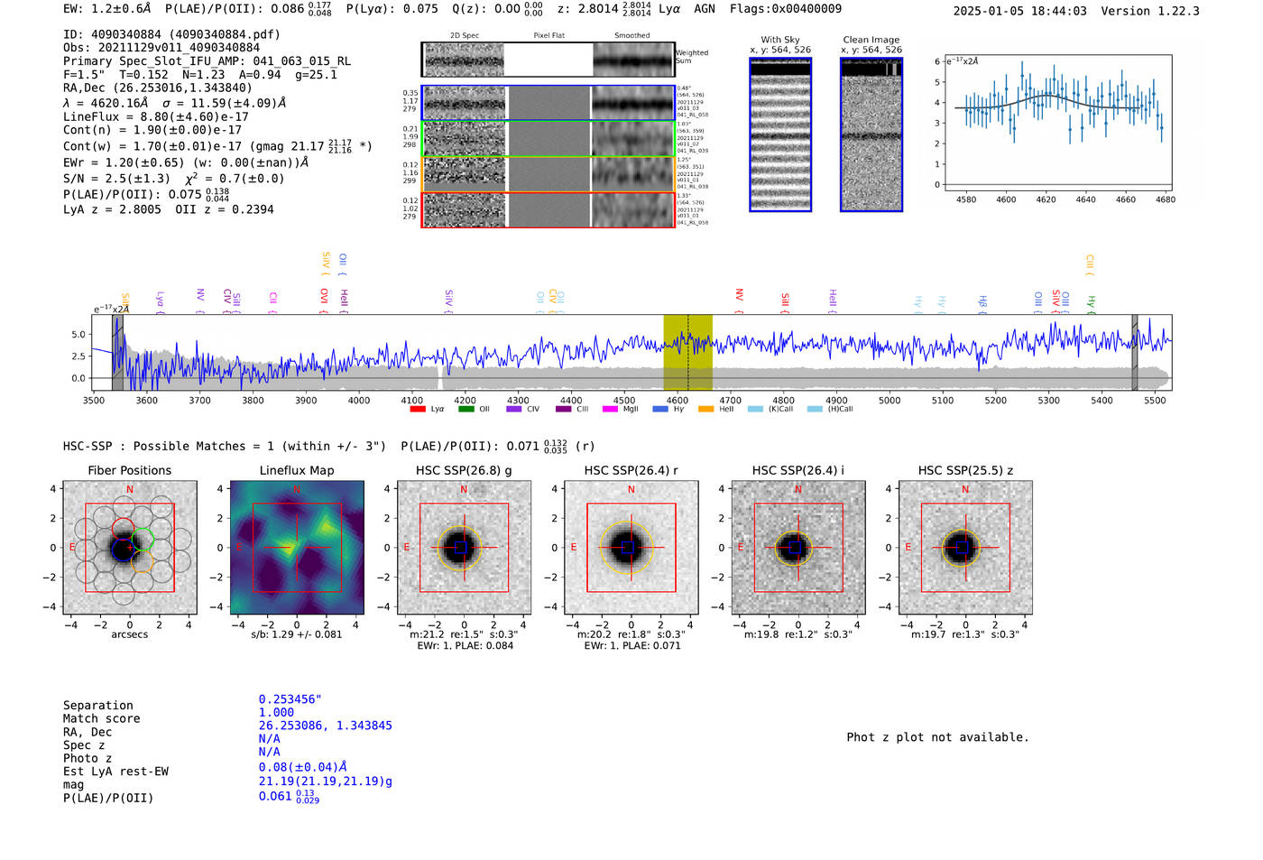
Task: Select the blue Hγ legend swatch
Action: 660,409
